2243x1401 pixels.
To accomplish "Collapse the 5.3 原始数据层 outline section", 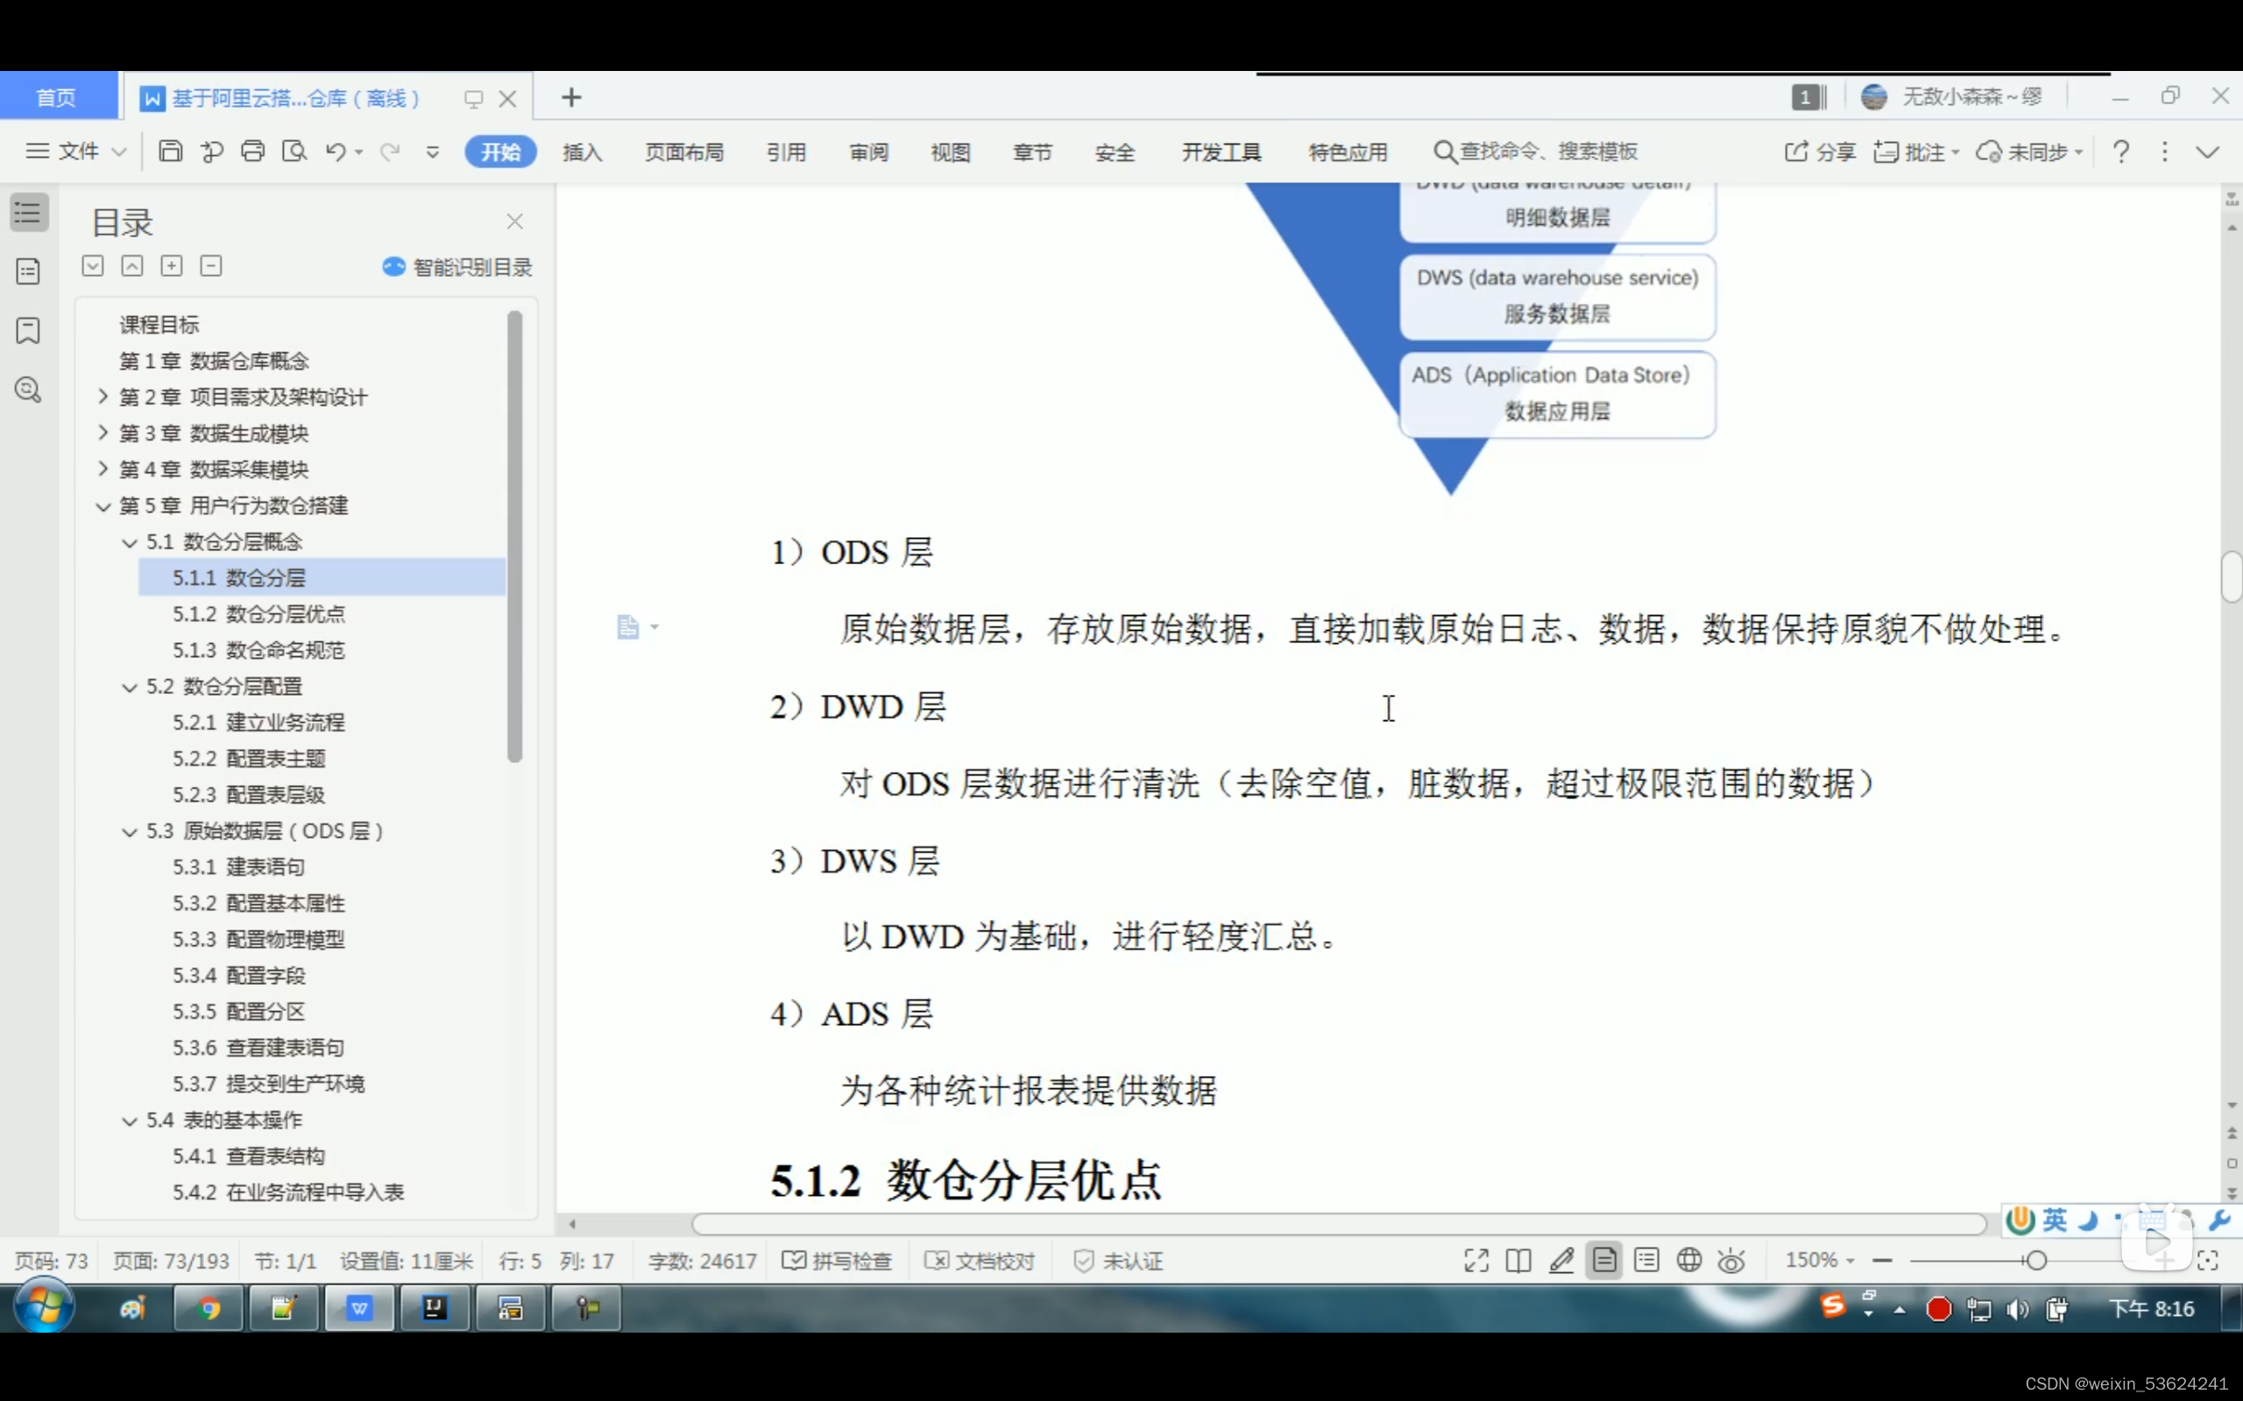I will click(x=130, y=831).
